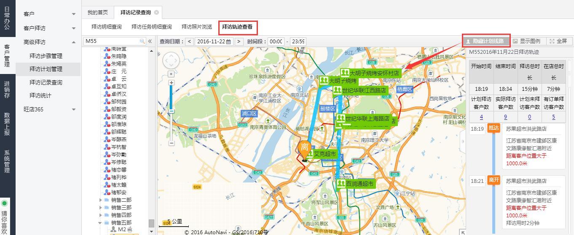Go to next day with > button
This screenshot has width=574, height=235.
point(239,42)
